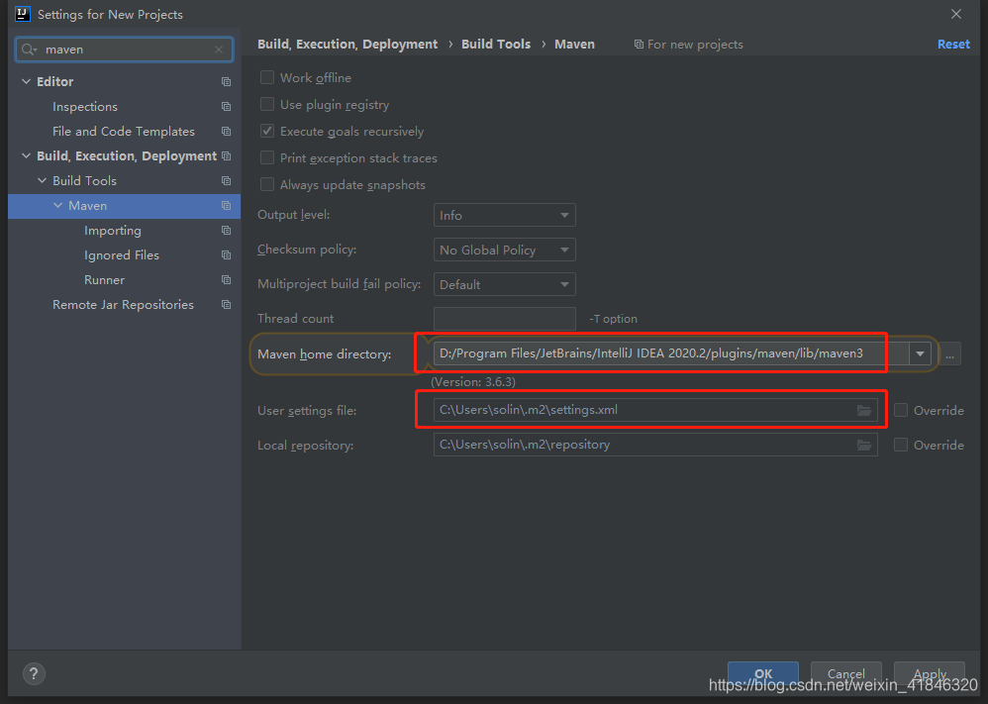This screenshot has height=704, width=988.
Task: Click into the settings search field
Action: tap(124, 50)
